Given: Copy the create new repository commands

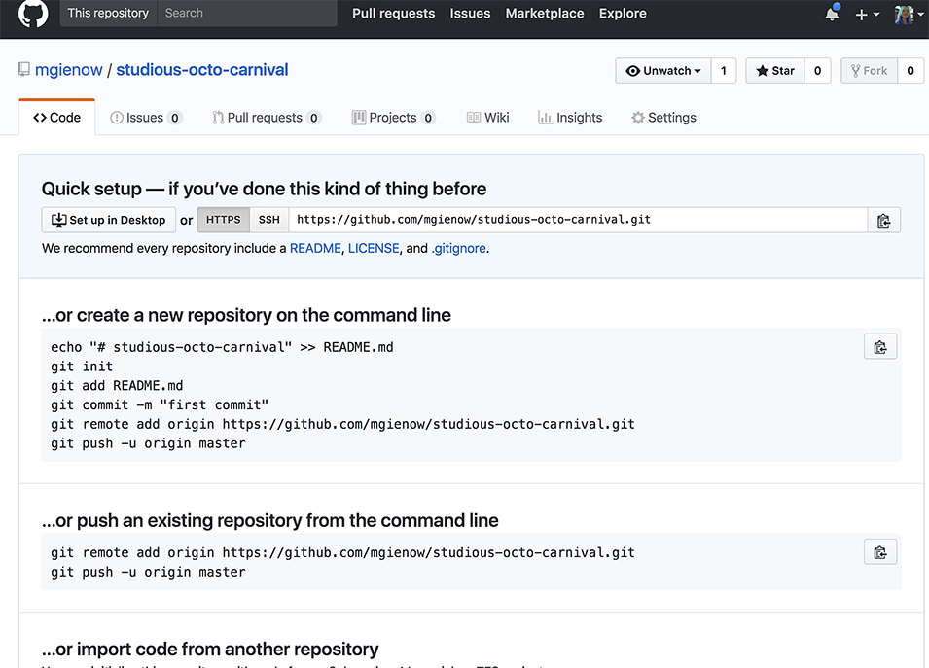Looking at the screenshot, I should coord(880,347).
